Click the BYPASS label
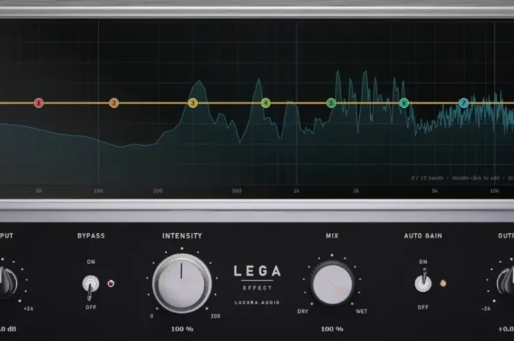Image resolution: width=514 pixels, height=341 pixels. coord(91,236)
